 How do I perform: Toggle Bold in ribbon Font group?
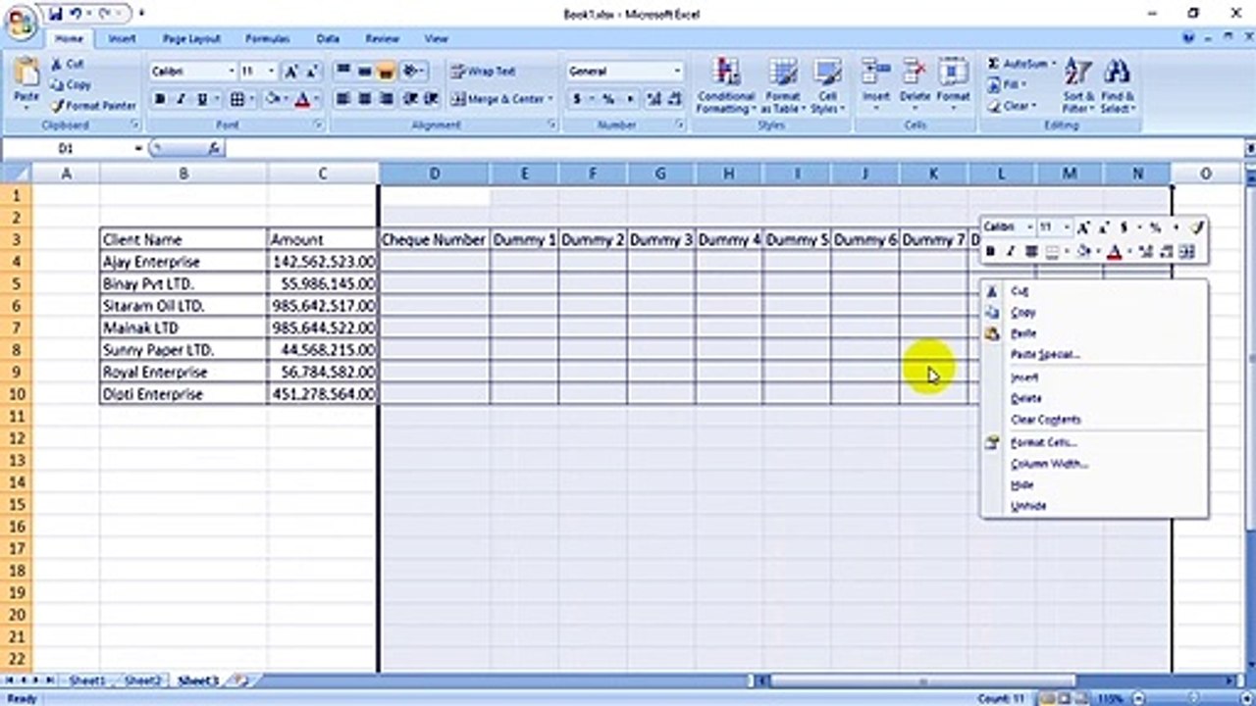160,99
